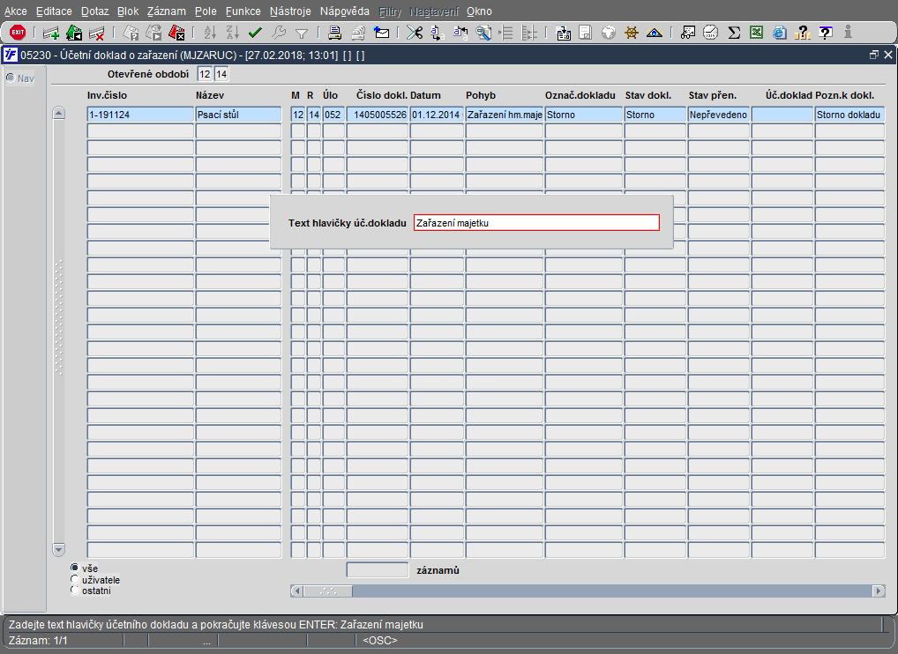Viewport: 898px width, 654px height.
Task: Click document number '1405005526'
Action: (x=378, y=115)
